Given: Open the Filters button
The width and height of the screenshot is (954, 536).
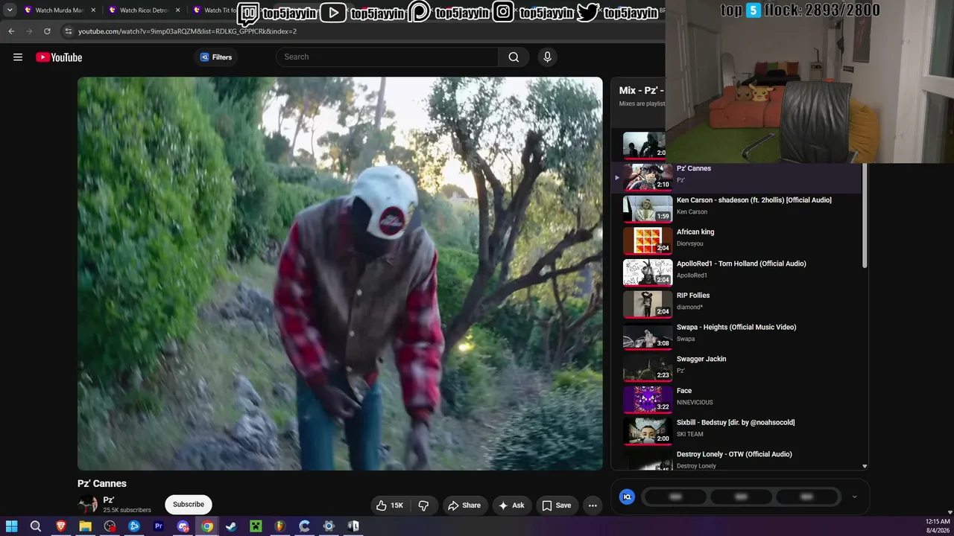Looking at the screenshot, I should pos(216,57).
